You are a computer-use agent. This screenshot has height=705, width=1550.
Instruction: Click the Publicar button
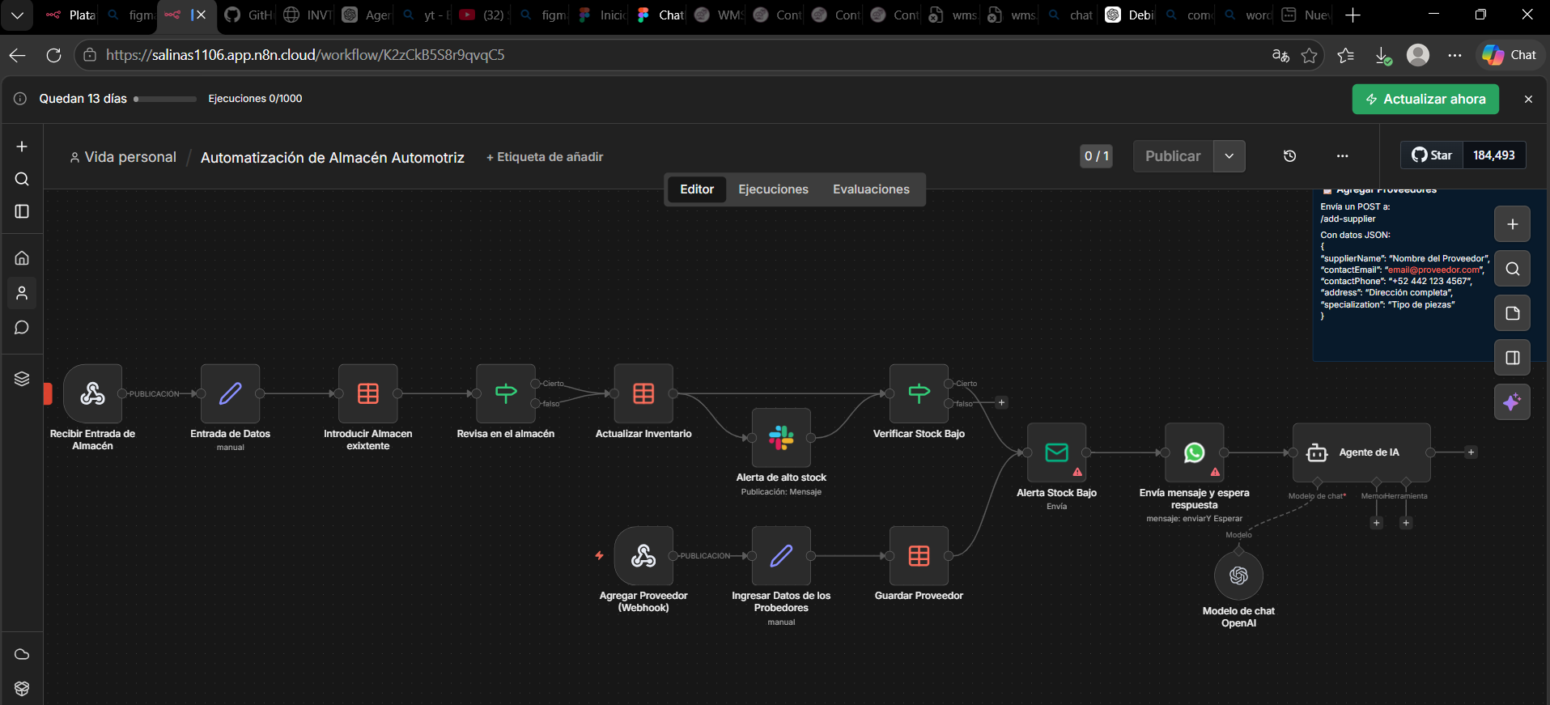1173,156
